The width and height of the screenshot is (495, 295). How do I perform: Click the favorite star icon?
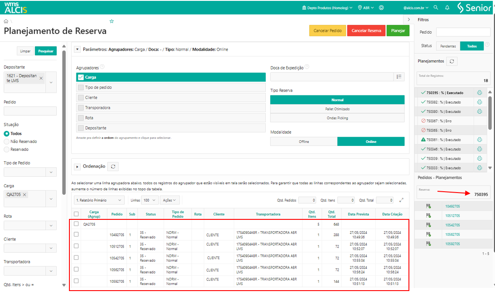(112, 21)
